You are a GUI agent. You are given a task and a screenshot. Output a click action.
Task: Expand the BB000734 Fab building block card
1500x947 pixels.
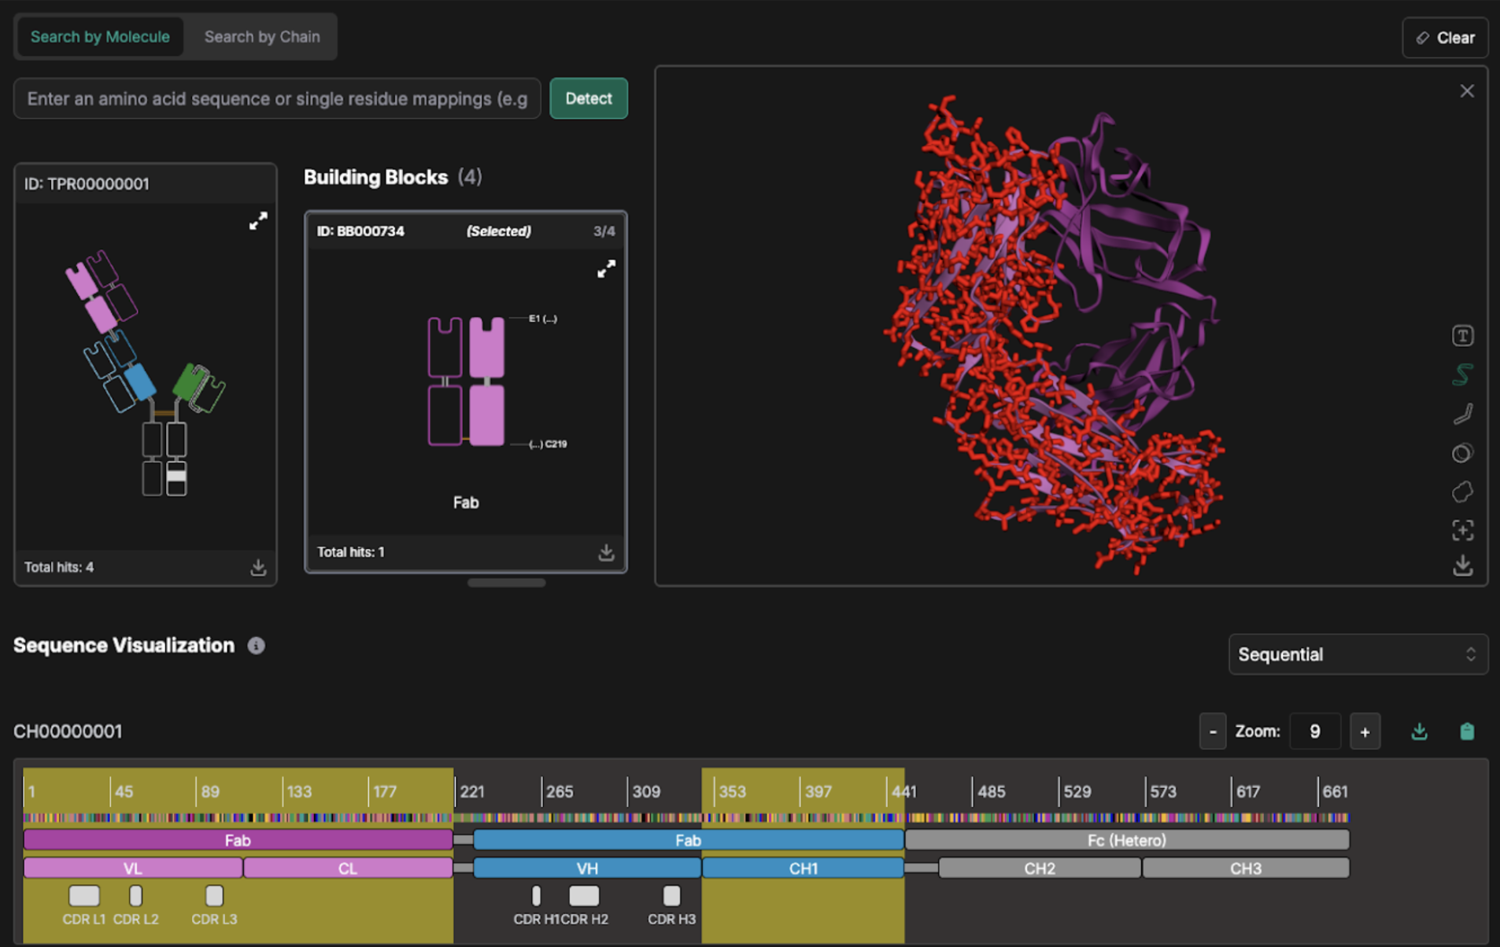(x=606, y=269)
